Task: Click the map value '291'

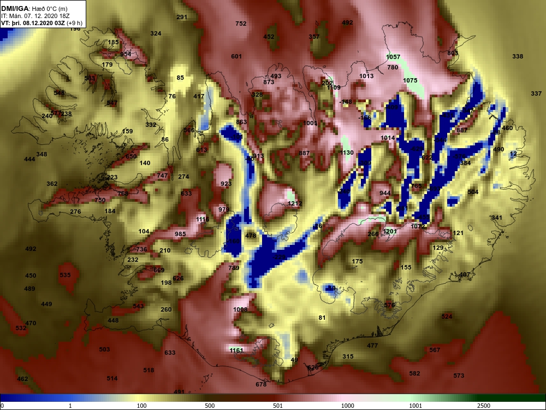Action: pyautogui.click(x=182, y=17)
